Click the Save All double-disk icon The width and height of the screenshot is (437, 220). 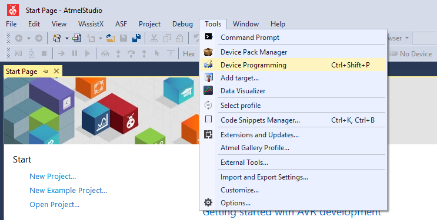tap(136, 38)
